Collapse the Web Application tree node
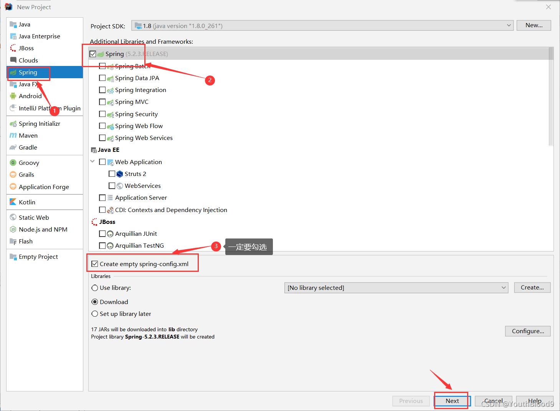This screenshot has height=411, width=560. point(93,161)
